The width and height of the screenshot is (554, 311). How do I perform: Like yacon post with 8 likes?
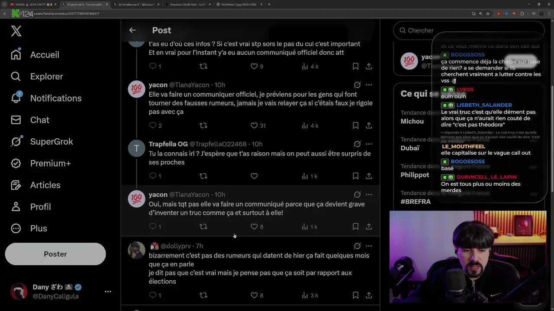(257, 226)
